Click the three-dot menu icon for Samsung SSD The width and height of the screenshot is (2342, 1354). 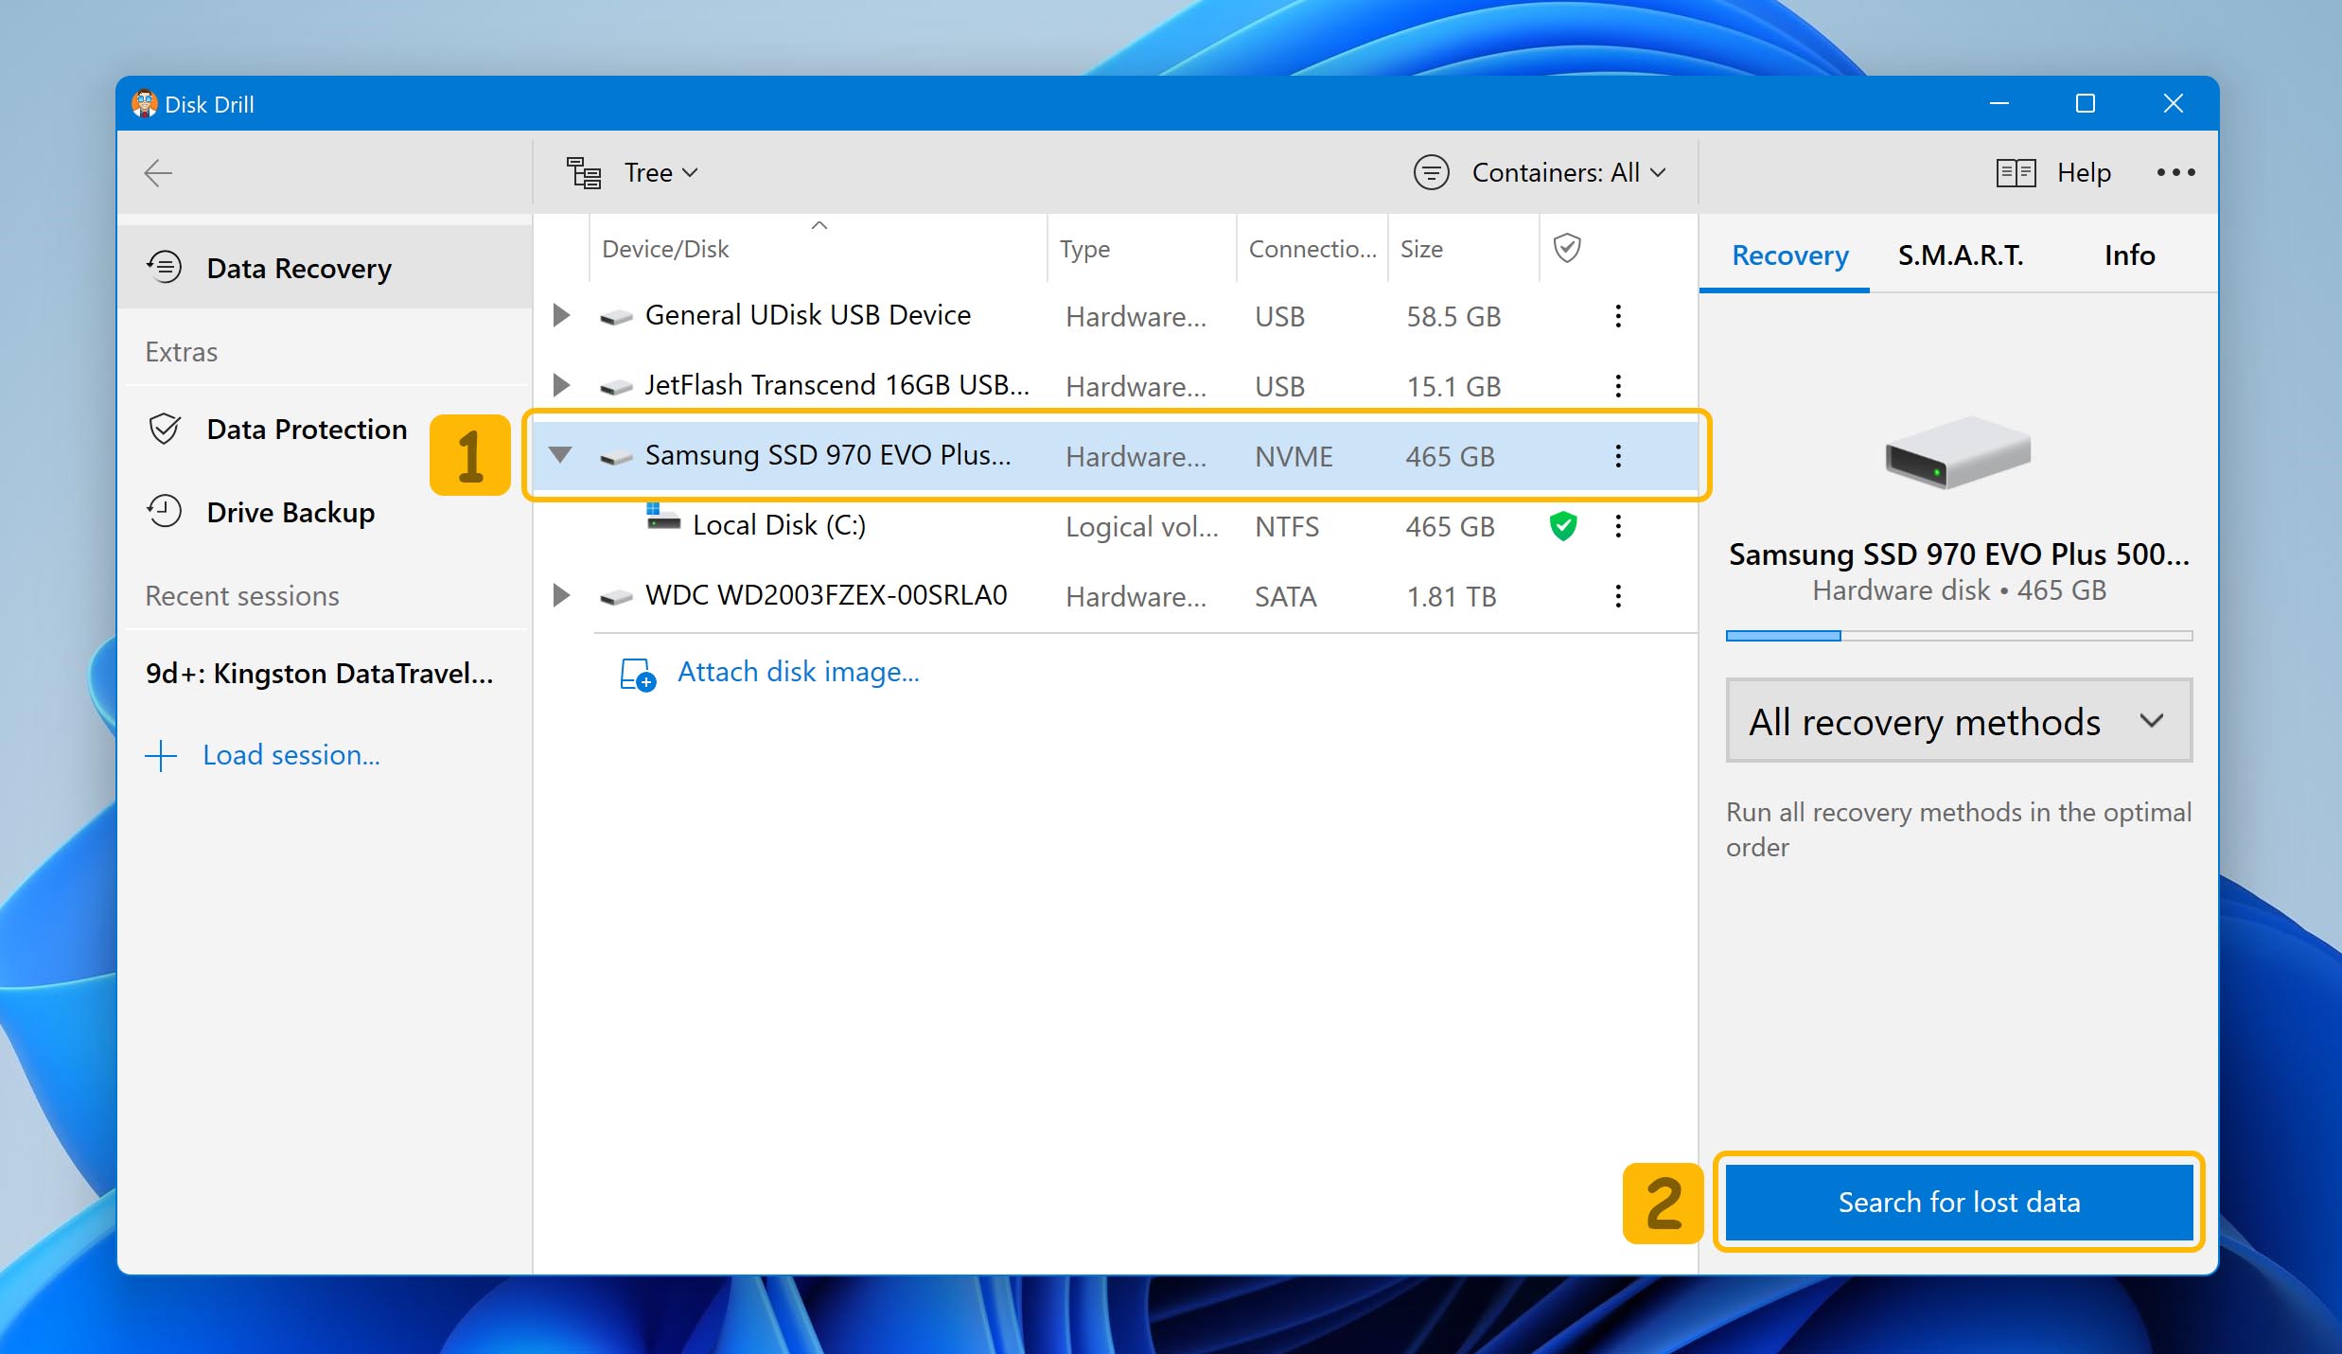click(x=1616, y=456)
